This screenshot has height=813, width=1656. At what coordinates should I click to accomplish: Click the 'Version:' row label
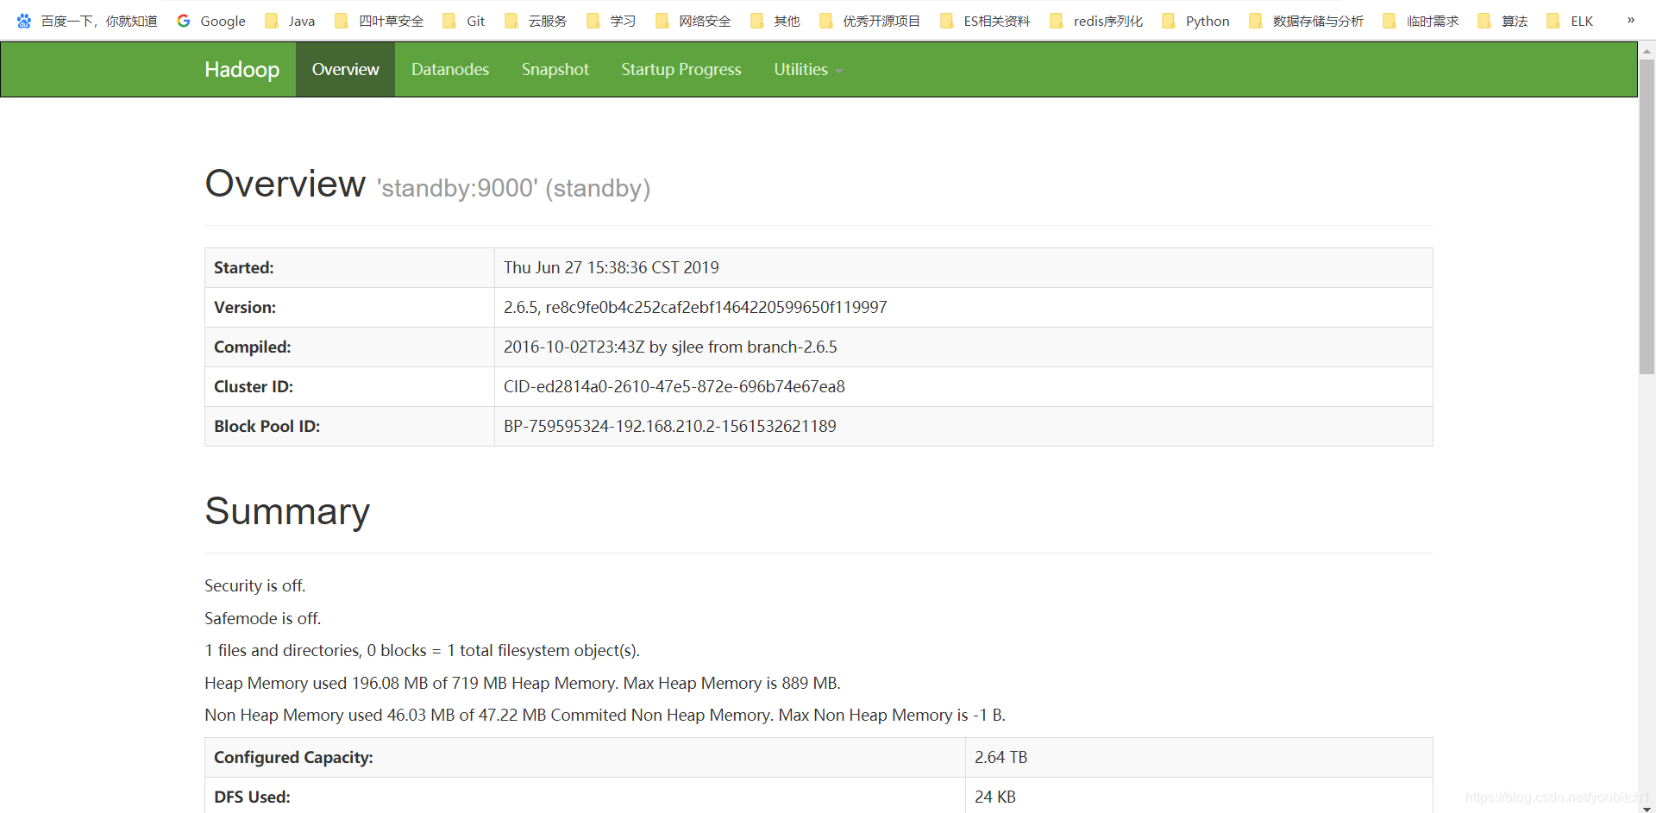245,307
